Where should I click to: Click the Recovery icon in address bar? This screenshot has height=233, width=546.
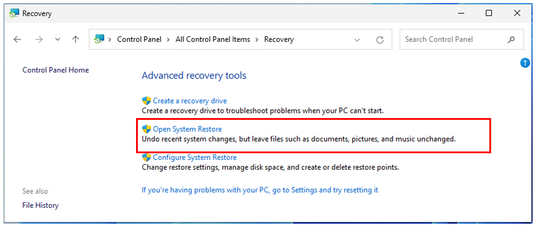99,40
